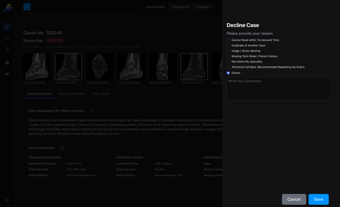Click the ID card sidebar icon
The height and width of the screenshot is (207, 340).
(7, 74)
